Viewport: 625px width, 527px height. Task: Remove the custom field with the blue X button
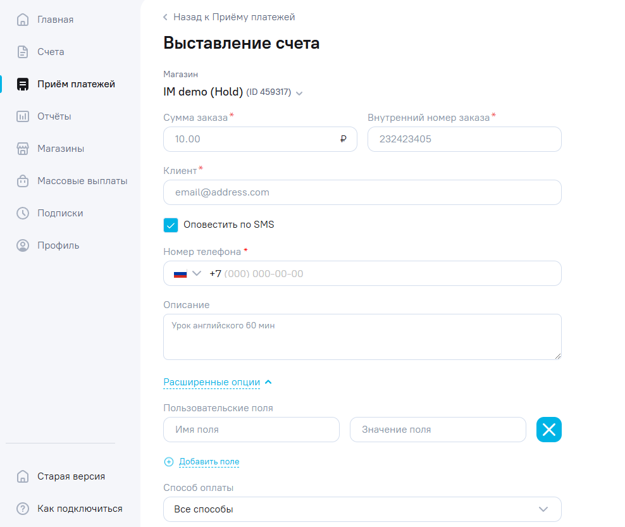click(x=549, y=430)
